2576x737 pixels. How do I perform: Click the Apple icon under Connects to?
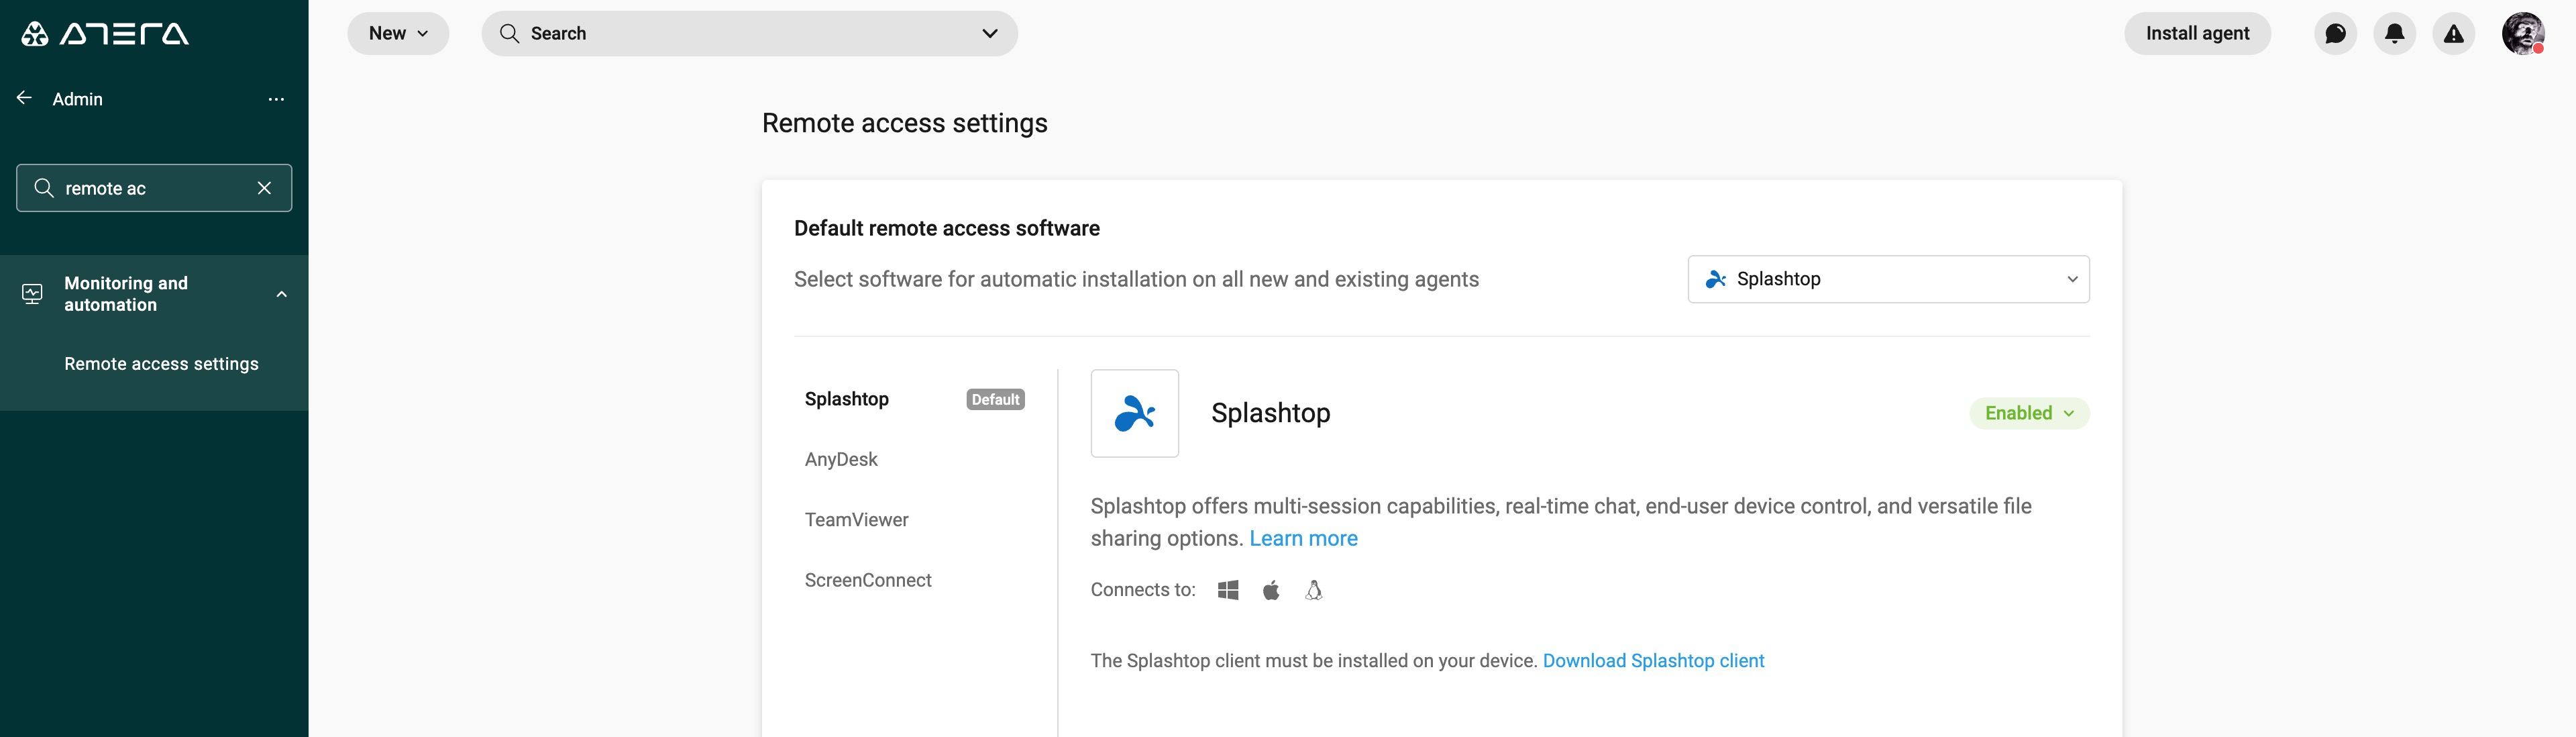point(1270,590)
